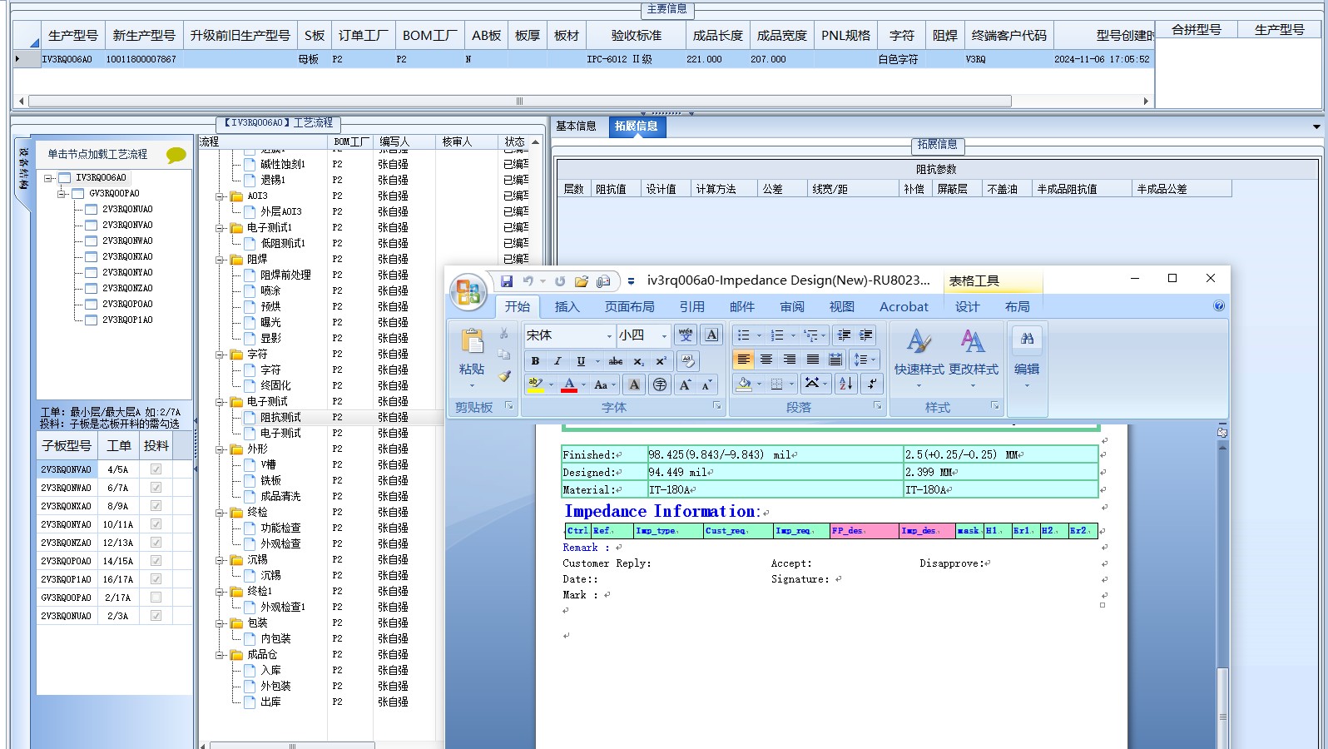Open the 引用 ribbon tab
The height and width of the screenshot is (749, 1328).
691,307
